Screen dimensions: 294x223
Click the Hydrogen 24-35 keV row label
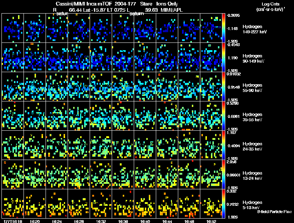coord(252,146)
